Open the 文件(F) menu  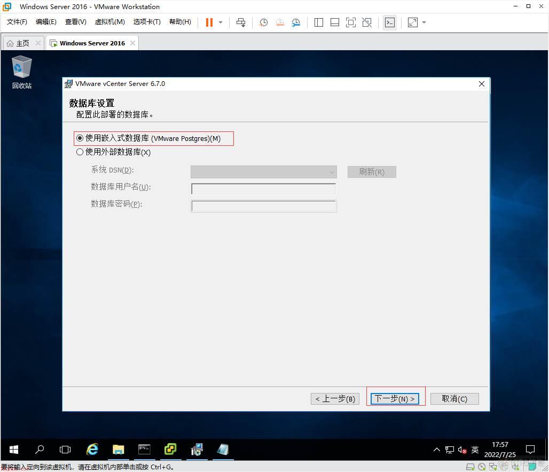pyautogui.click(x=17, y=22)
